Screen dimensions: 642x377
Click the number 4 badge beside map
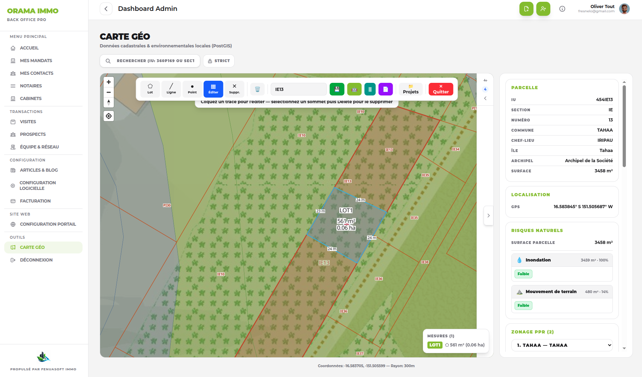(485, 89)
